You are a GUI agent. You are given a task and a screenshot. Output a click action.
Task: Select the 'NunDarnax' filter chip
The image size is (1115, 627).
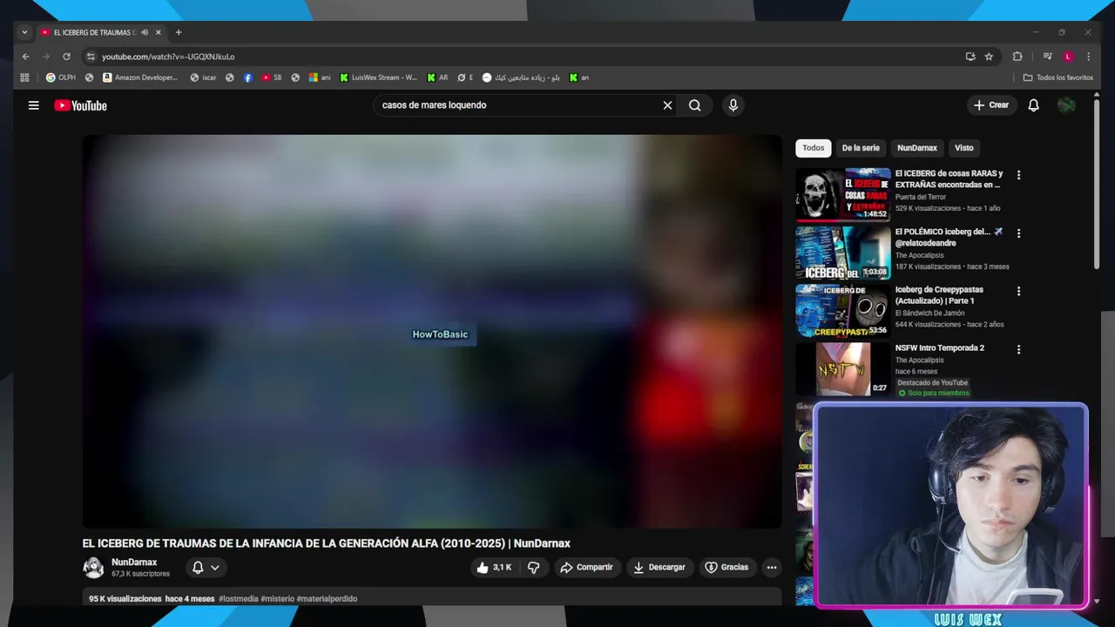[917, 148]
